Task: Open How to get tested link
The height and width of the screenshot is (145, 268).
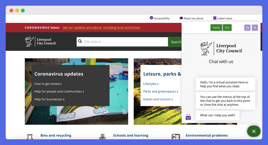Action: pos(48,84)
